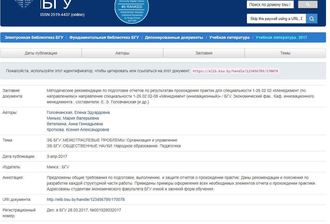Open subject Организация и управление
Screen dimensions: 330x224
(112, 140)
